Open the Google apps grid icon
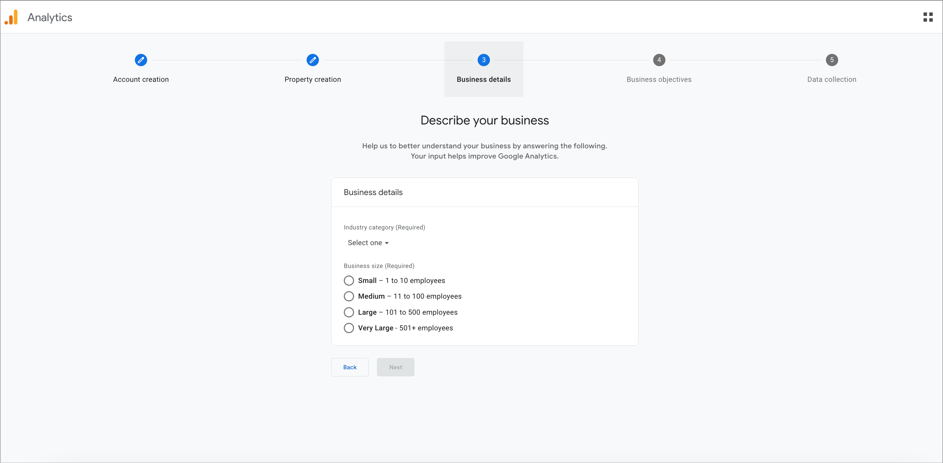 tap(928, 17)
